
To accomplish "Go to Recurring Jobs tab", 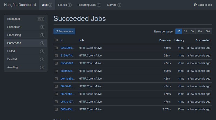I will (89, 5).
